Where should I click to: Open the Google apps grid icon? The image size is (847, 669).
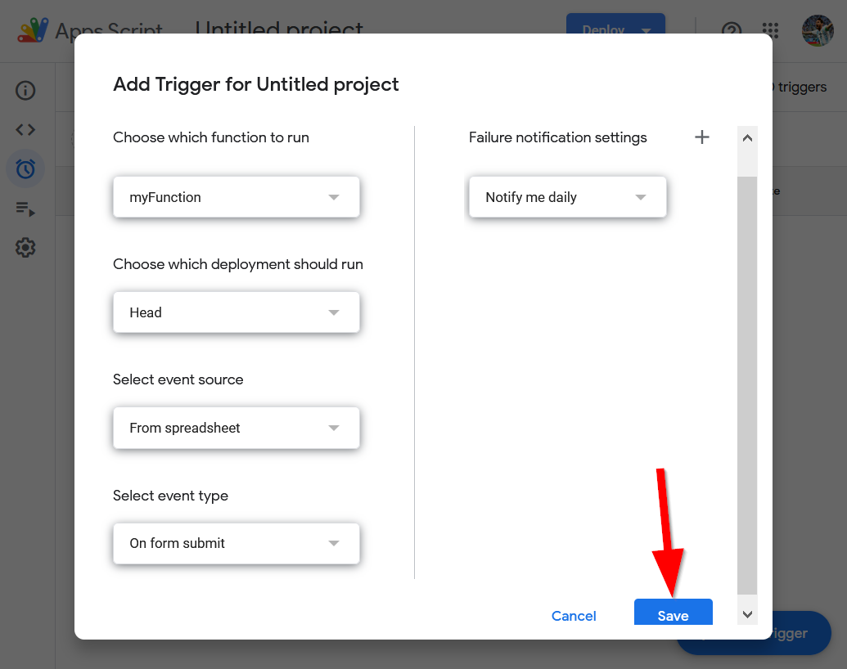[771, 30]
